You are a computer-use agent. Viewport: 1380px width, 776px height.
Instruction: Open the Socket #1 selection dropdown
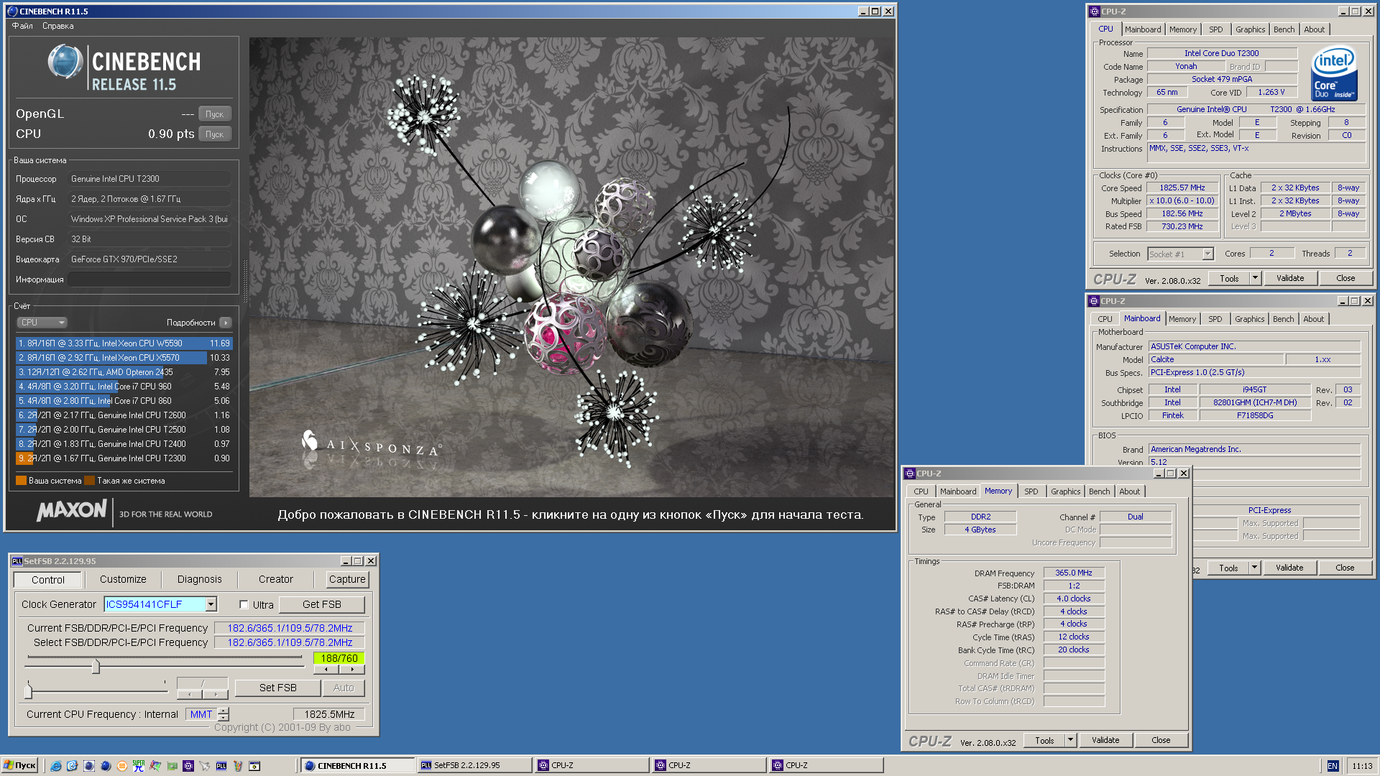[x=1208, y=254]
